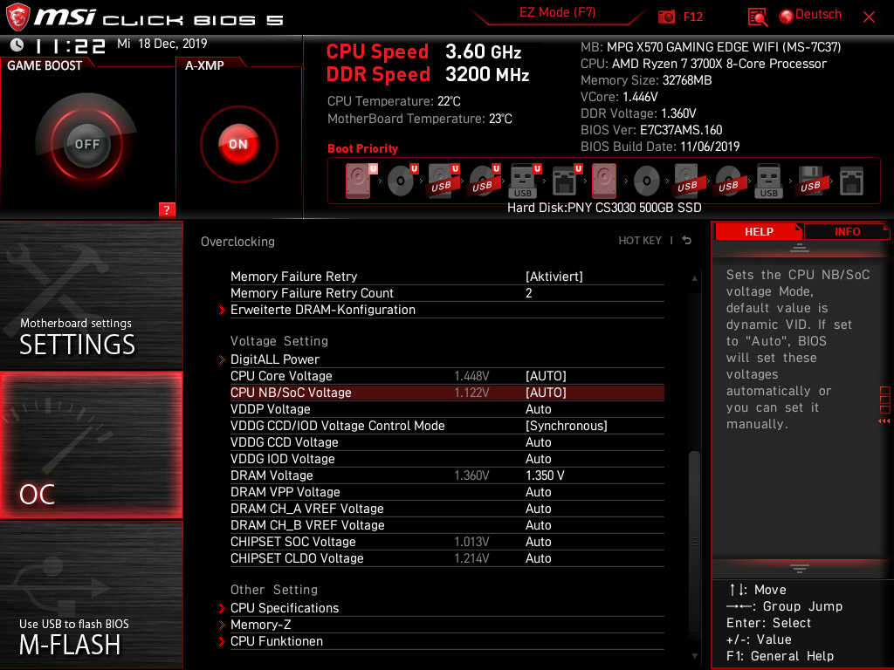Select the legacy USB hard disk boot icon
894x670 pixels.
point(688,181)
